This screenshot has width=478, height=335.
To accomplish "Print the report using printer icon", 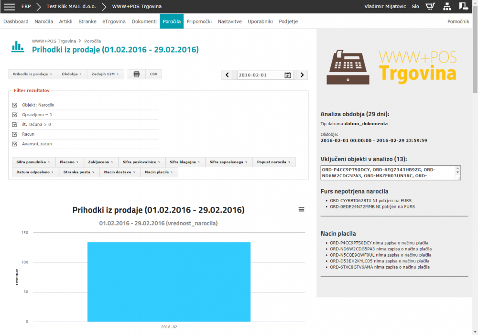I will pos(136,74).
